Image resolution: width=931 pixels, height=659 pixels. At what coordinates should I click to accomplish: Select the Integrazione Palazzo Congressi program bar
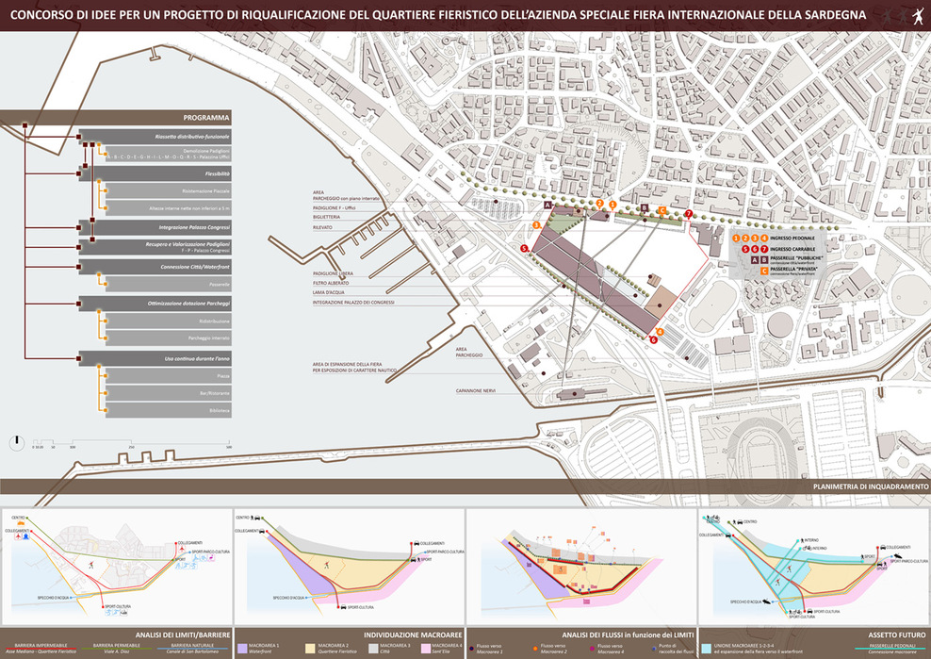click(x=155, y=227)
